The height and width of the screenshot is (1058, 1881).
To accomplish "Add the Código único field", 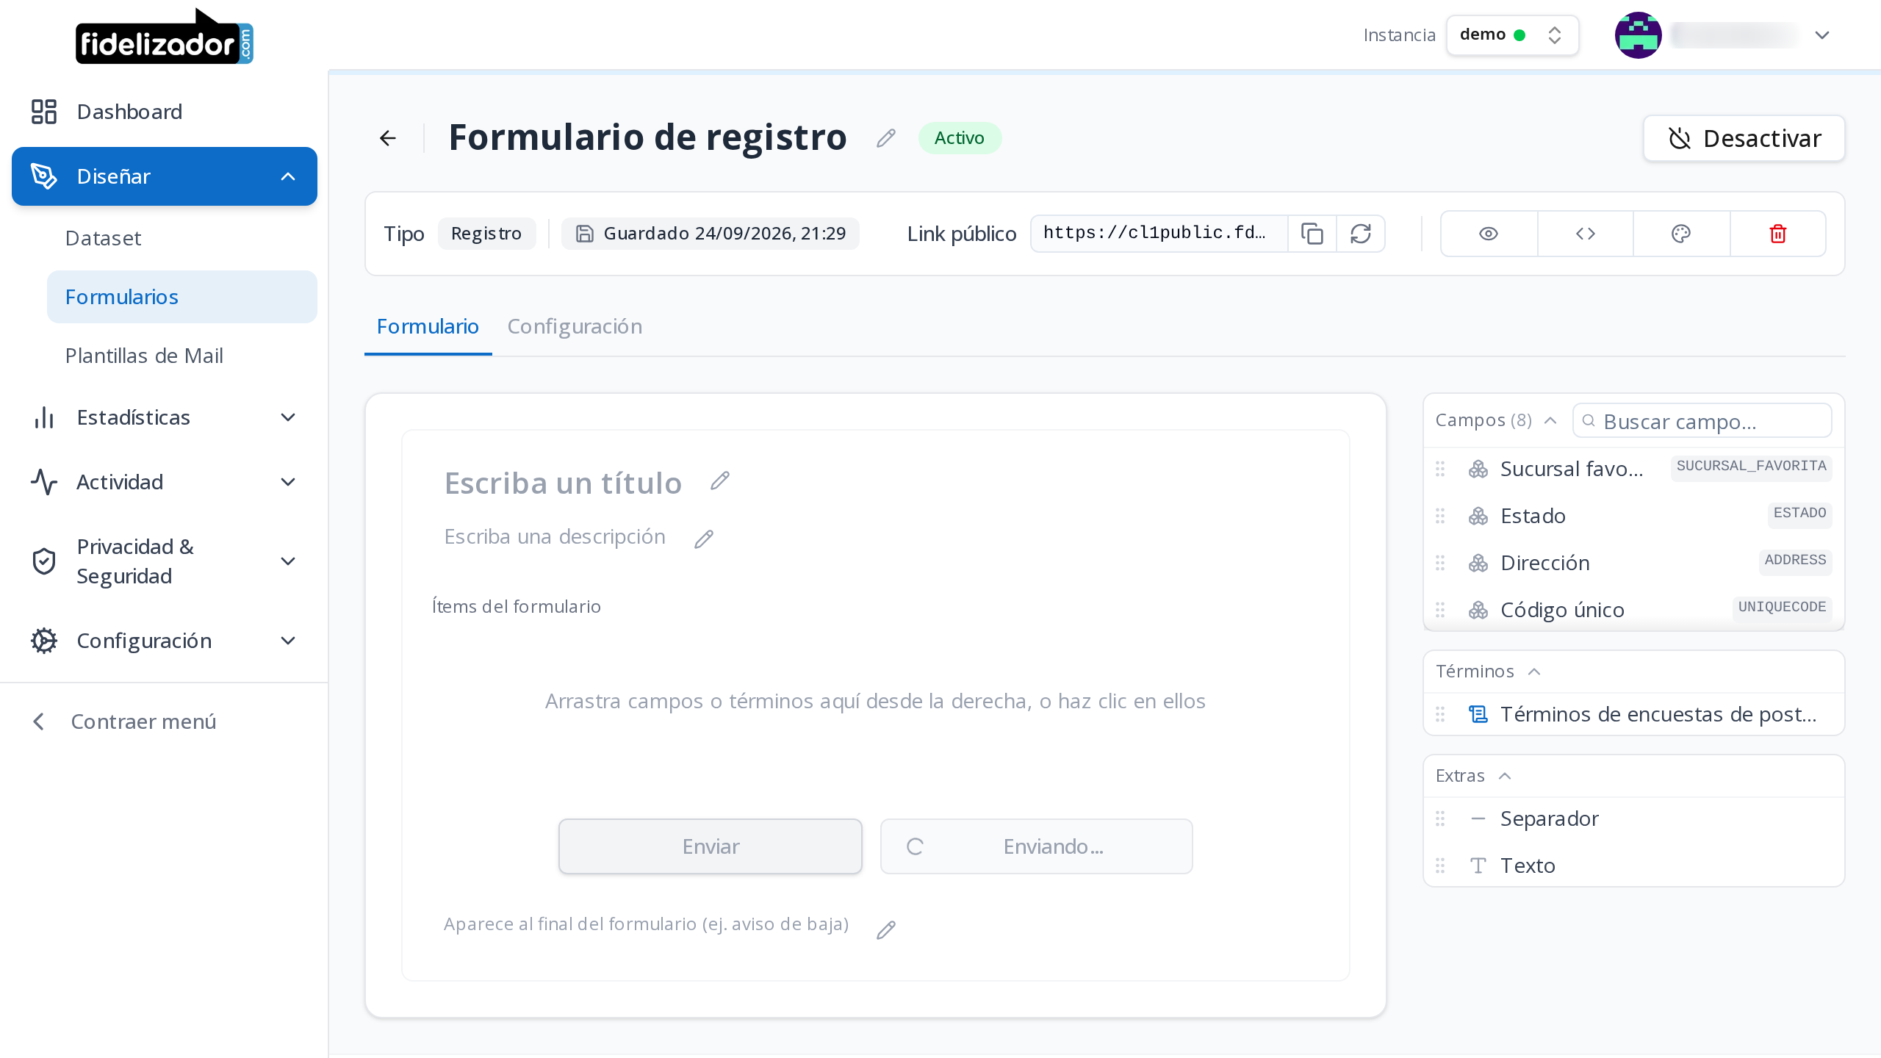I will (1634, 610).
